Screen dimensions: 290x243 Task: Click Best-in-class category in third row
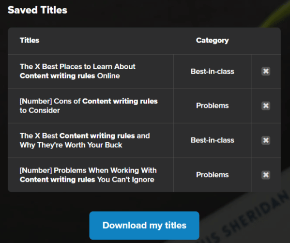[213, 140]
